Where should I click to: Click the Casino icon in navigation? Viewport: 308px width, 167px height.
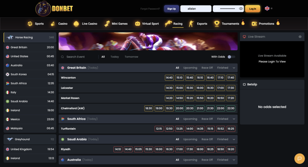[53, 24]
